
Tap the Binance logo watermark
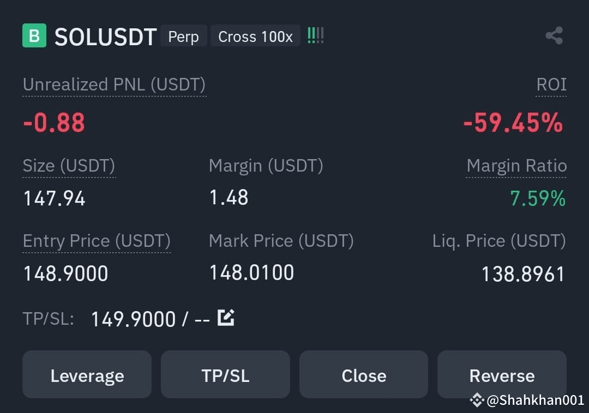[477, 400]
